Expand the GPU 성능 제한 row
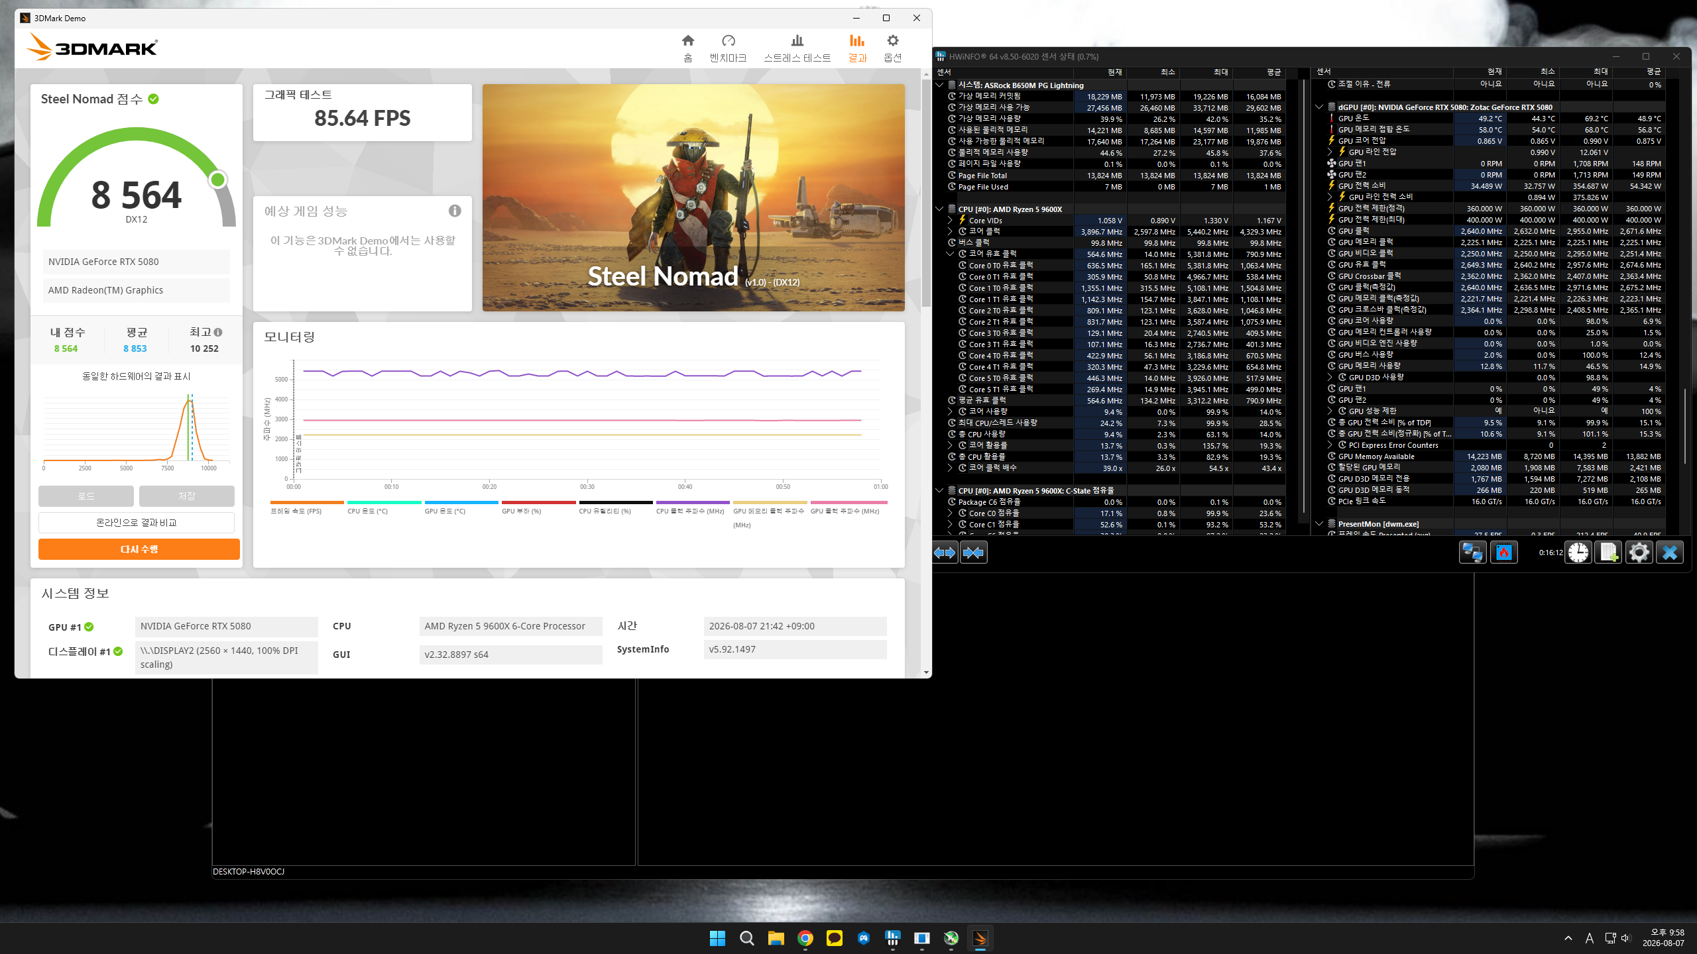The image size is (1697, 954). pyautogui.click(x=1330, y=411)
